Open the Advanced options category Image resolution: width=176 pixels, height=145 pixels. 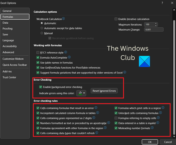[15, 52]
